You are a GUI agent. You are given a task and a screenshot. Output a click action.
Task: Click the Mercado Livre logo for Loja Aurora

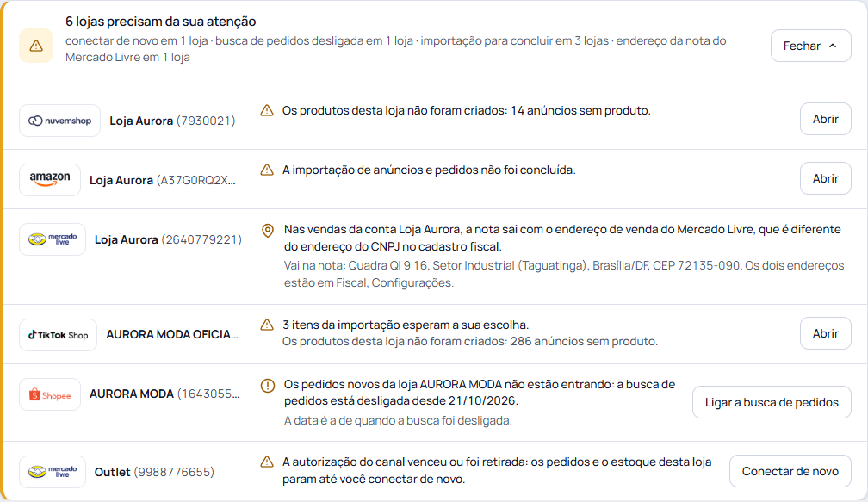coord(53,239)
